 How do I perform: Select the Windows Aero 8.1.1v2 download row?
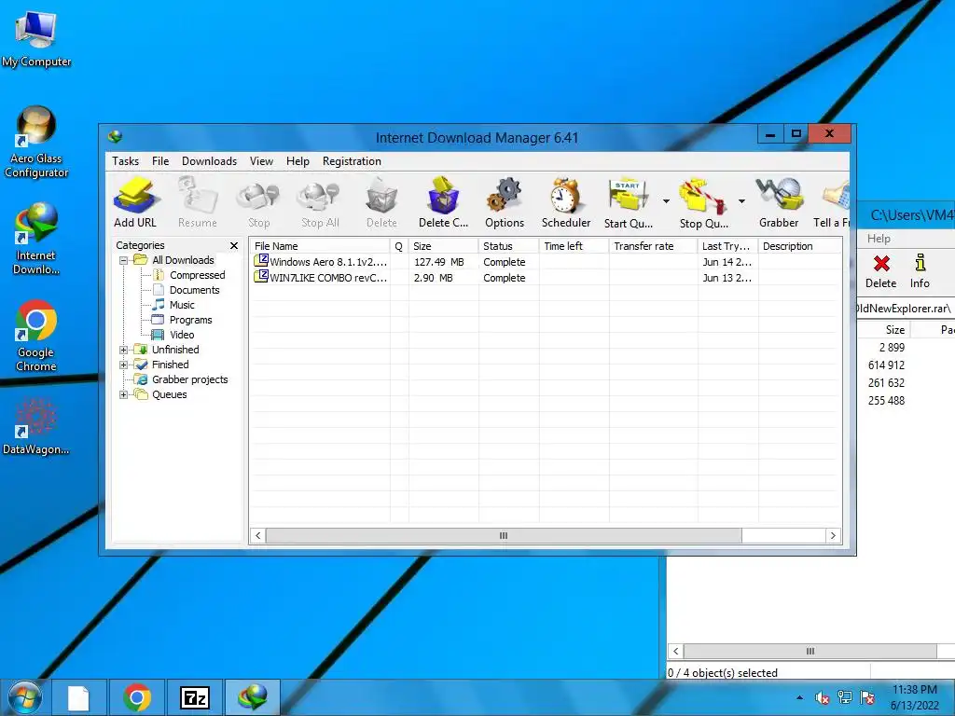[545, 262]
